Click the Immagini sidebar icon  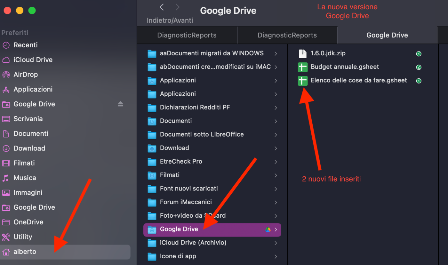pyautogui.click(x=6, y=193)
